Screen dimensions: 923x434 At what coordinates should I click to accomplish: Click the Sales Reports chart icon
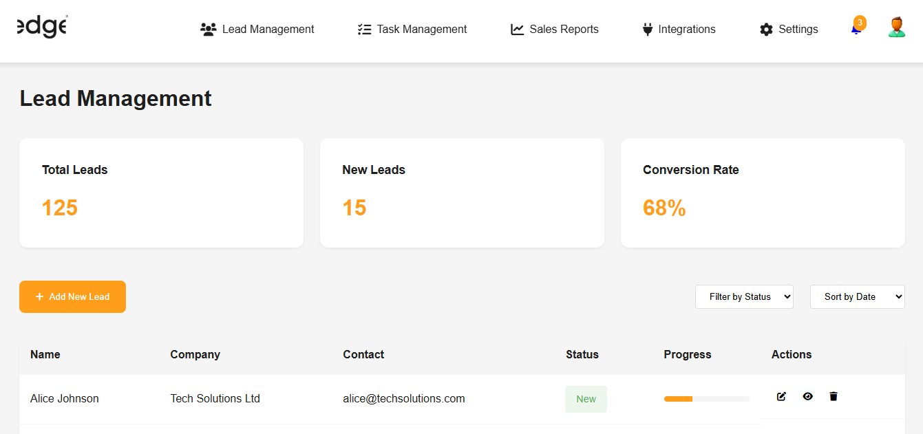tap(517, 29)
